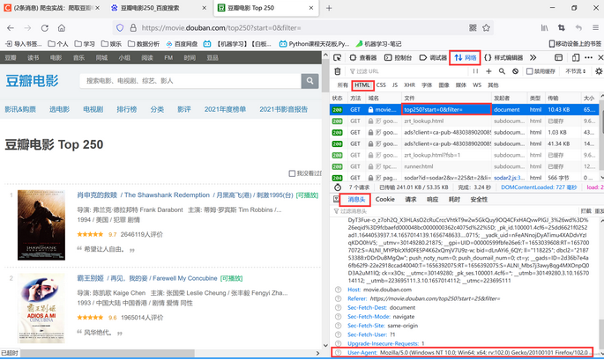This screenshot has height=360, width=604.
Task: Click the 豆瓣电影 logo
Action: tap(32, 81)
